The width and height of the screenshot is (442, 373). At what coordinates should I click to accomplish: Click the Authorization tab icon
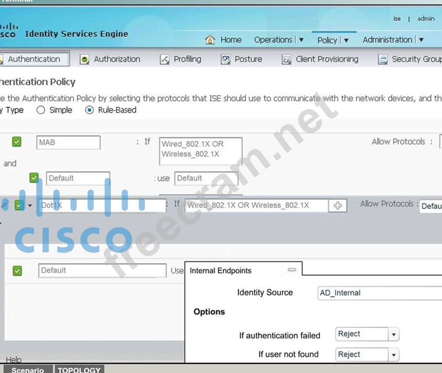(84, 59)
